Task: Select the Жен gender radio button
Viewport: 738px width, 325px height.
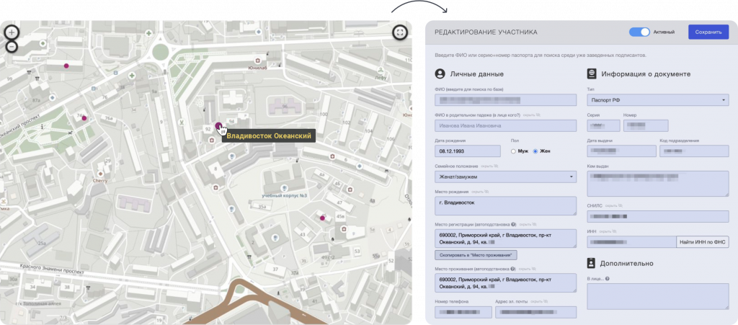Action: [535, 151]
